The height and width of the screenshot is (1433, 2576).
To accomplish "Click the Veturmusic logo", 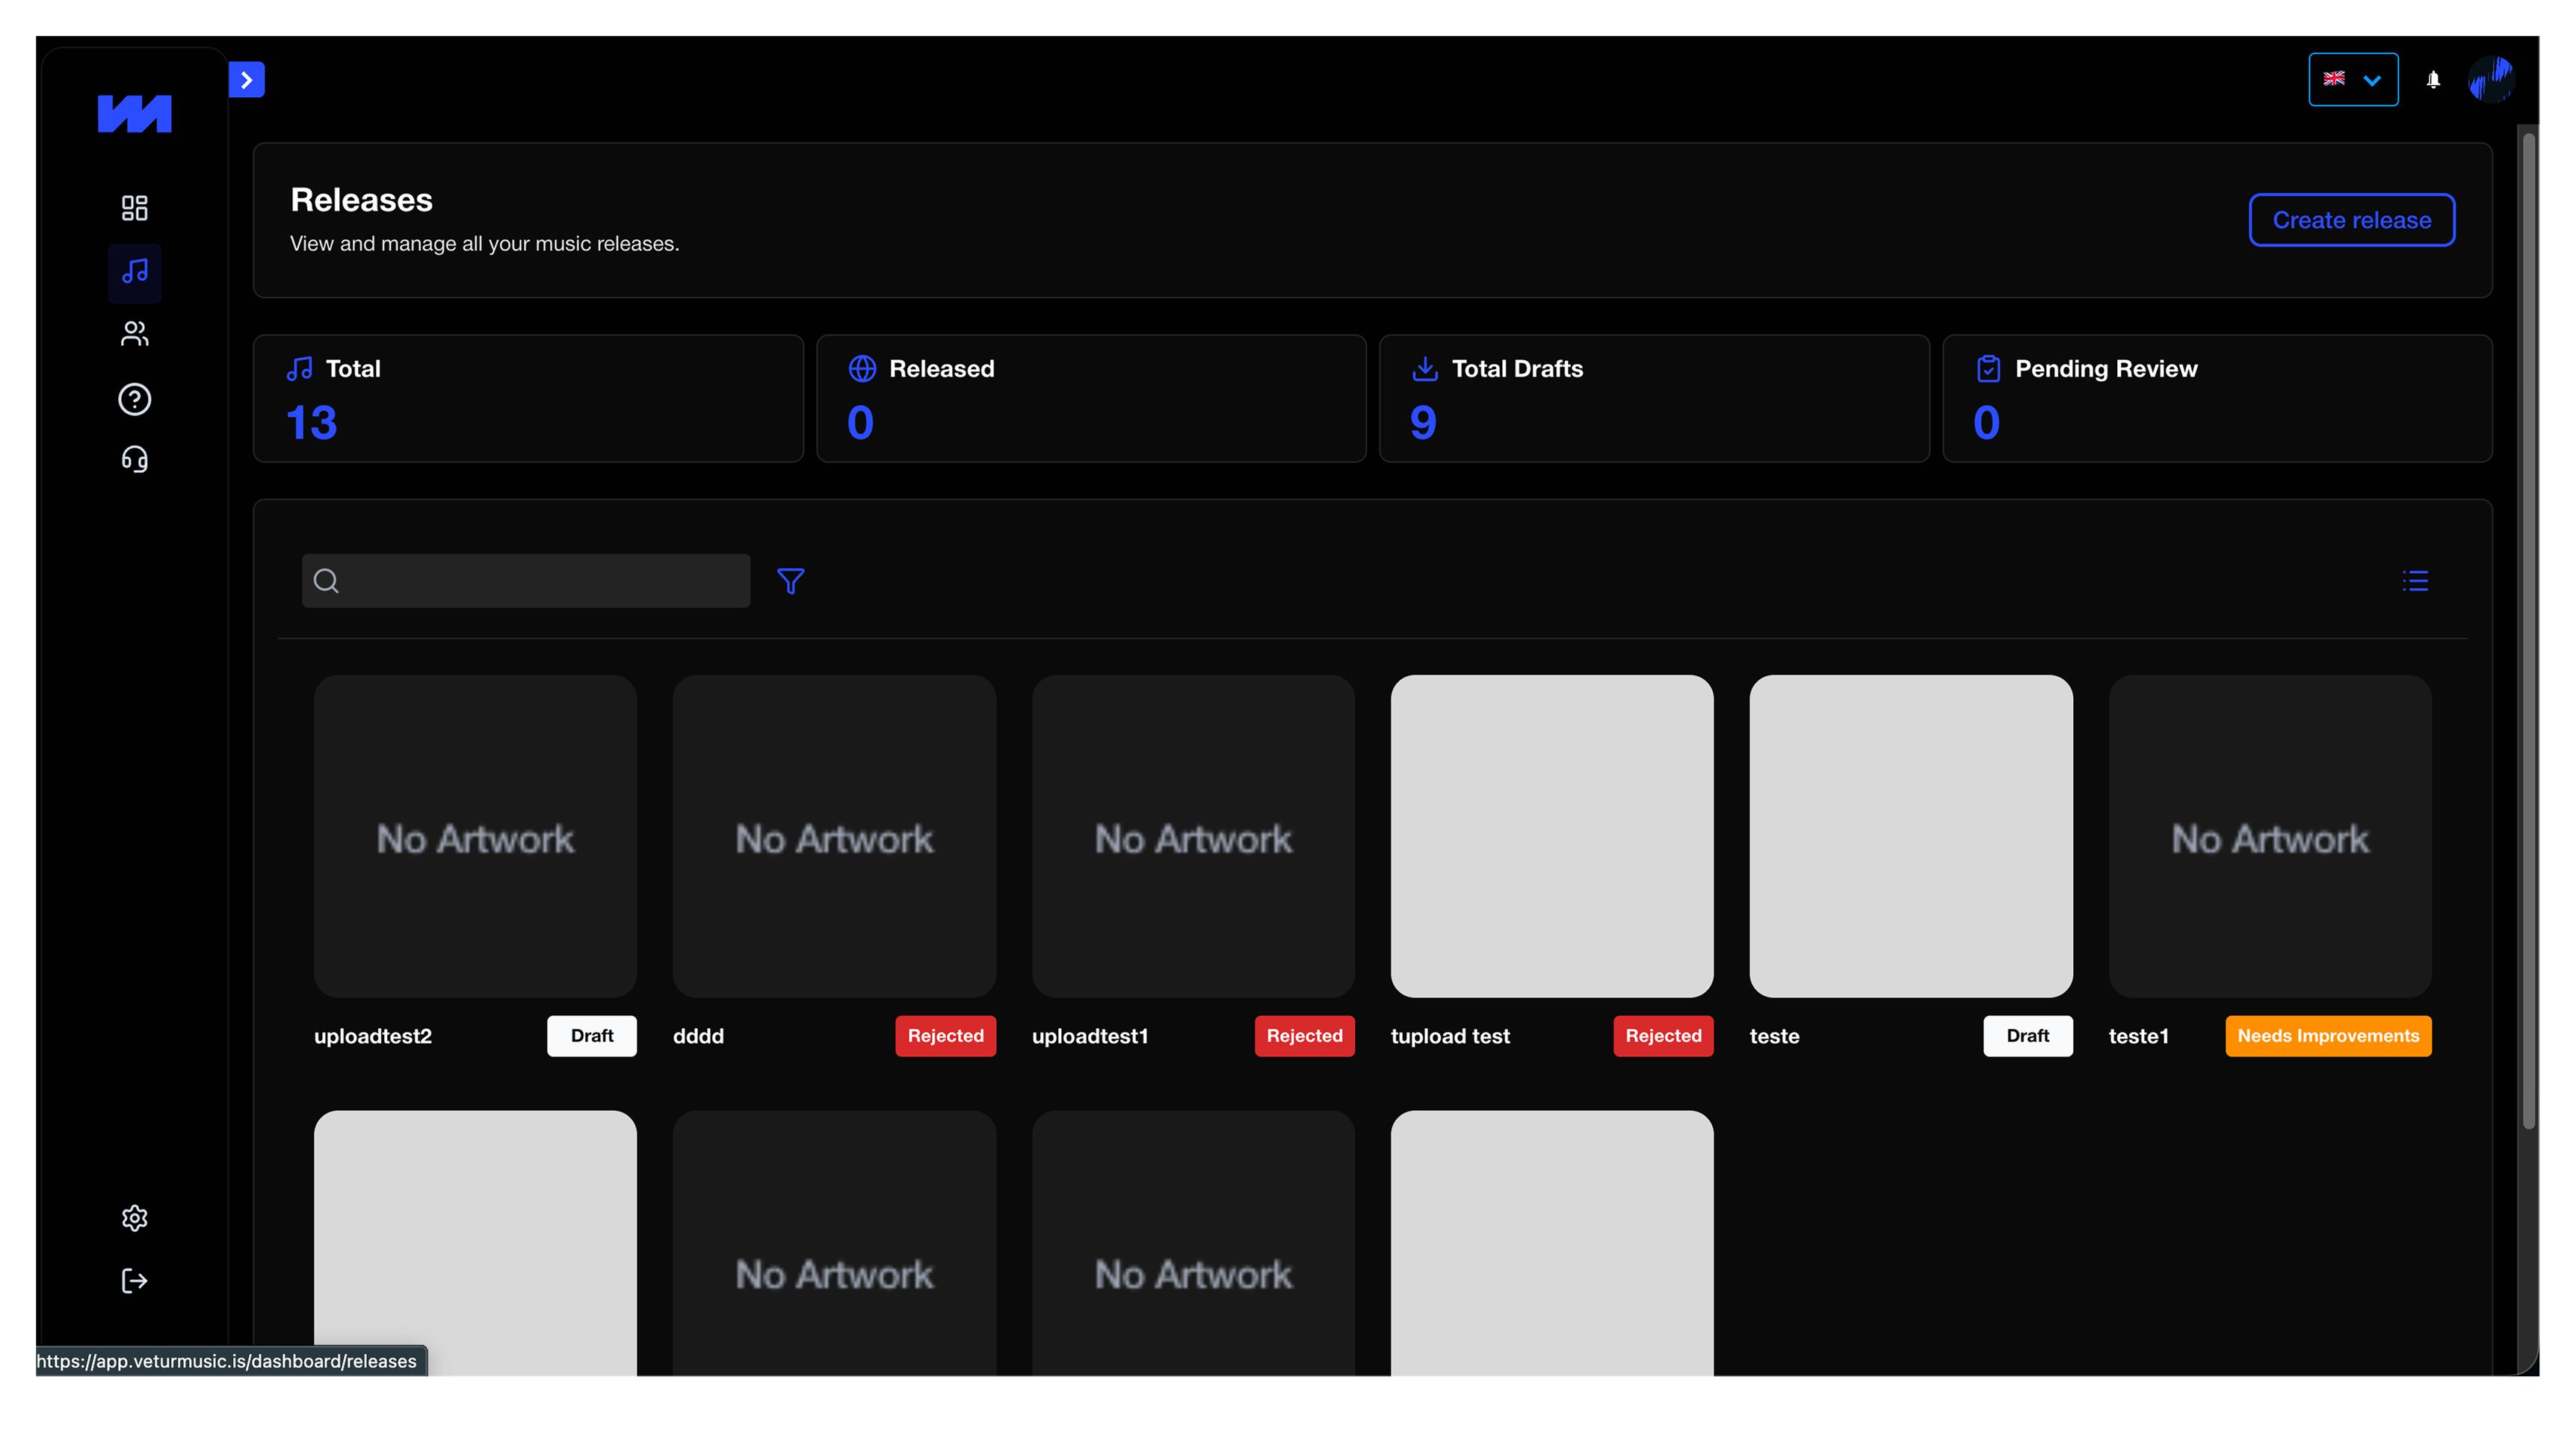I will pos(134,114).
